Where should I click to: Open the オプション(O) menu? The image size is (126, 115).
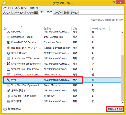click(21, 8)
